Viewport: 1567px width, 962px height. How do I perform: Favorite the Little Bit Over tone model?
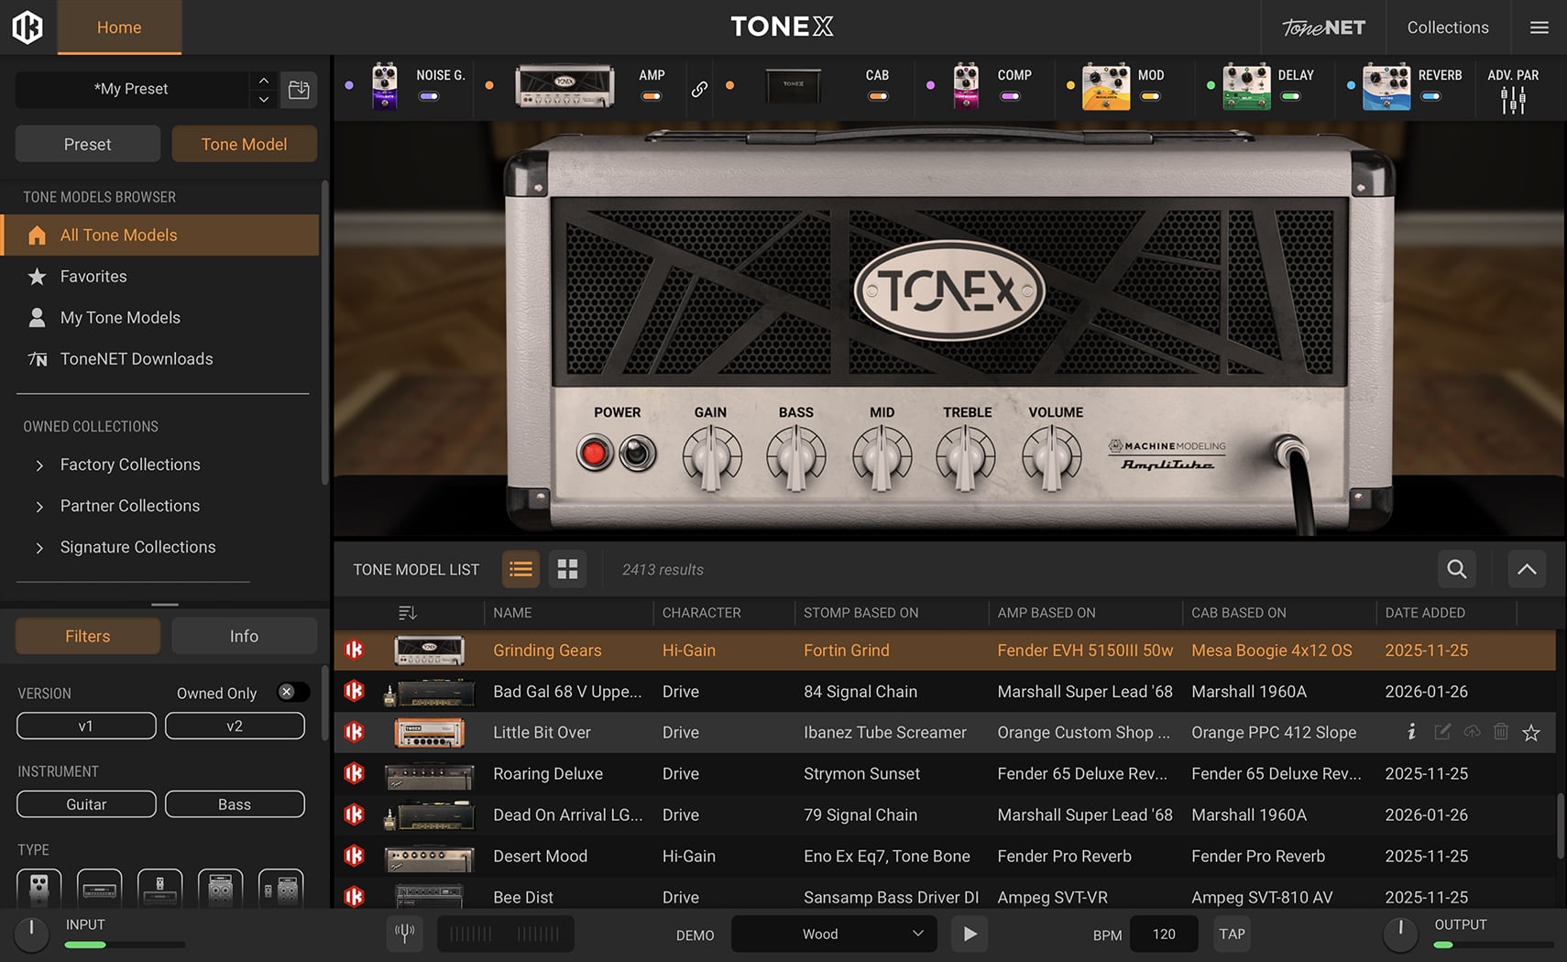1531,732
